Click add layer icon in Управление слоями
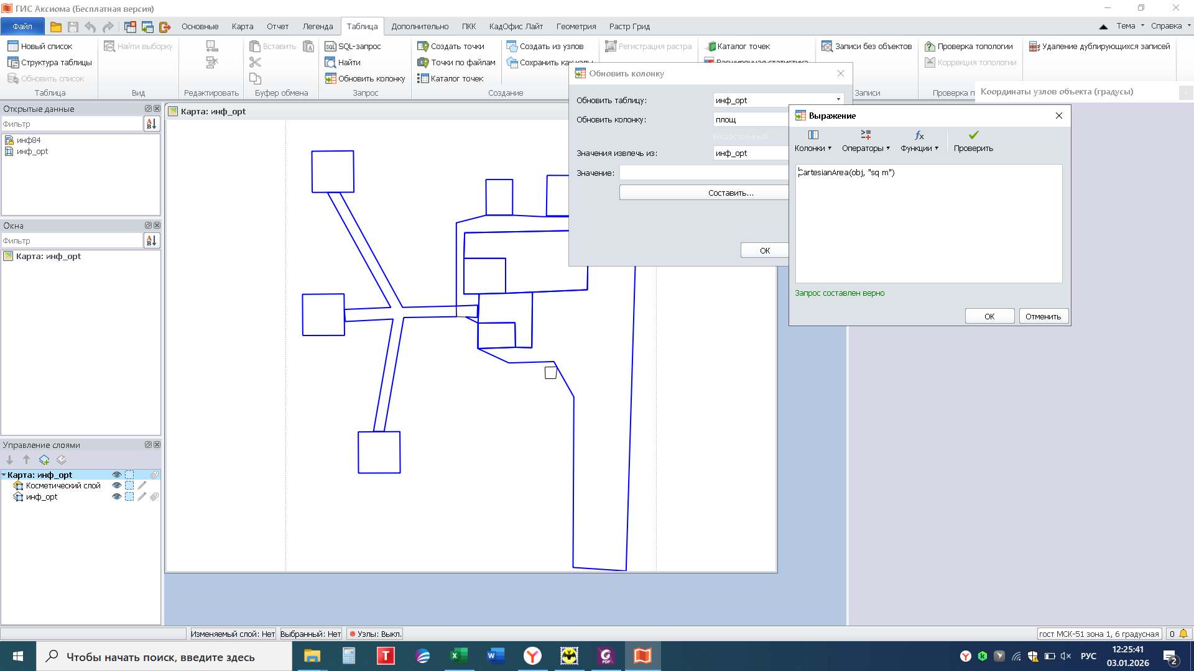 tap(44, 460)
